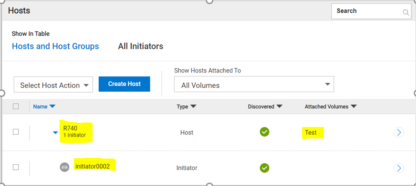416x186 pixels.
Task: Open the Test attached volume link
Action: click(311, 132)
